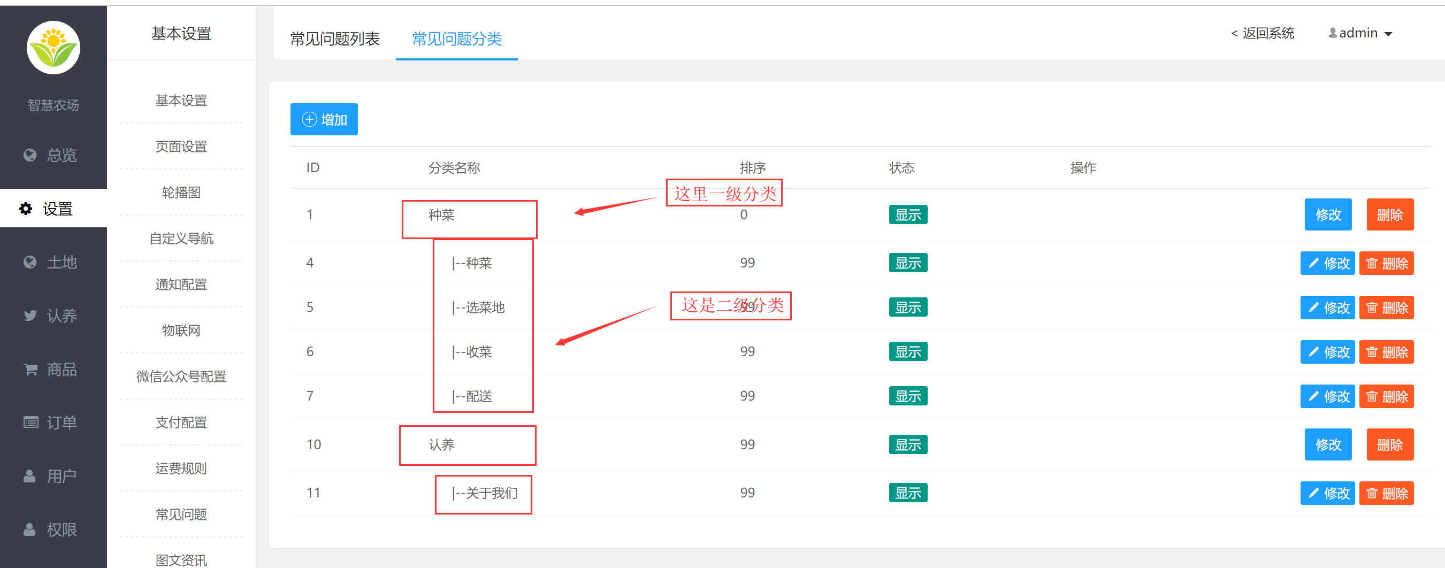
Task: Click the 分类名称 column header
Action: point(454,167)
